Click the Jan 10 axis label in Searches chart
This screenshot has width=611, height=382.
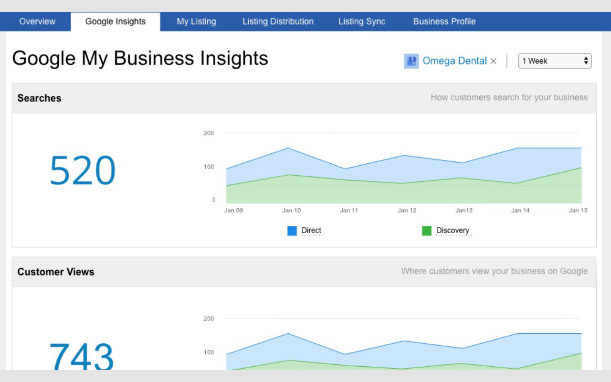coord(291,210)
